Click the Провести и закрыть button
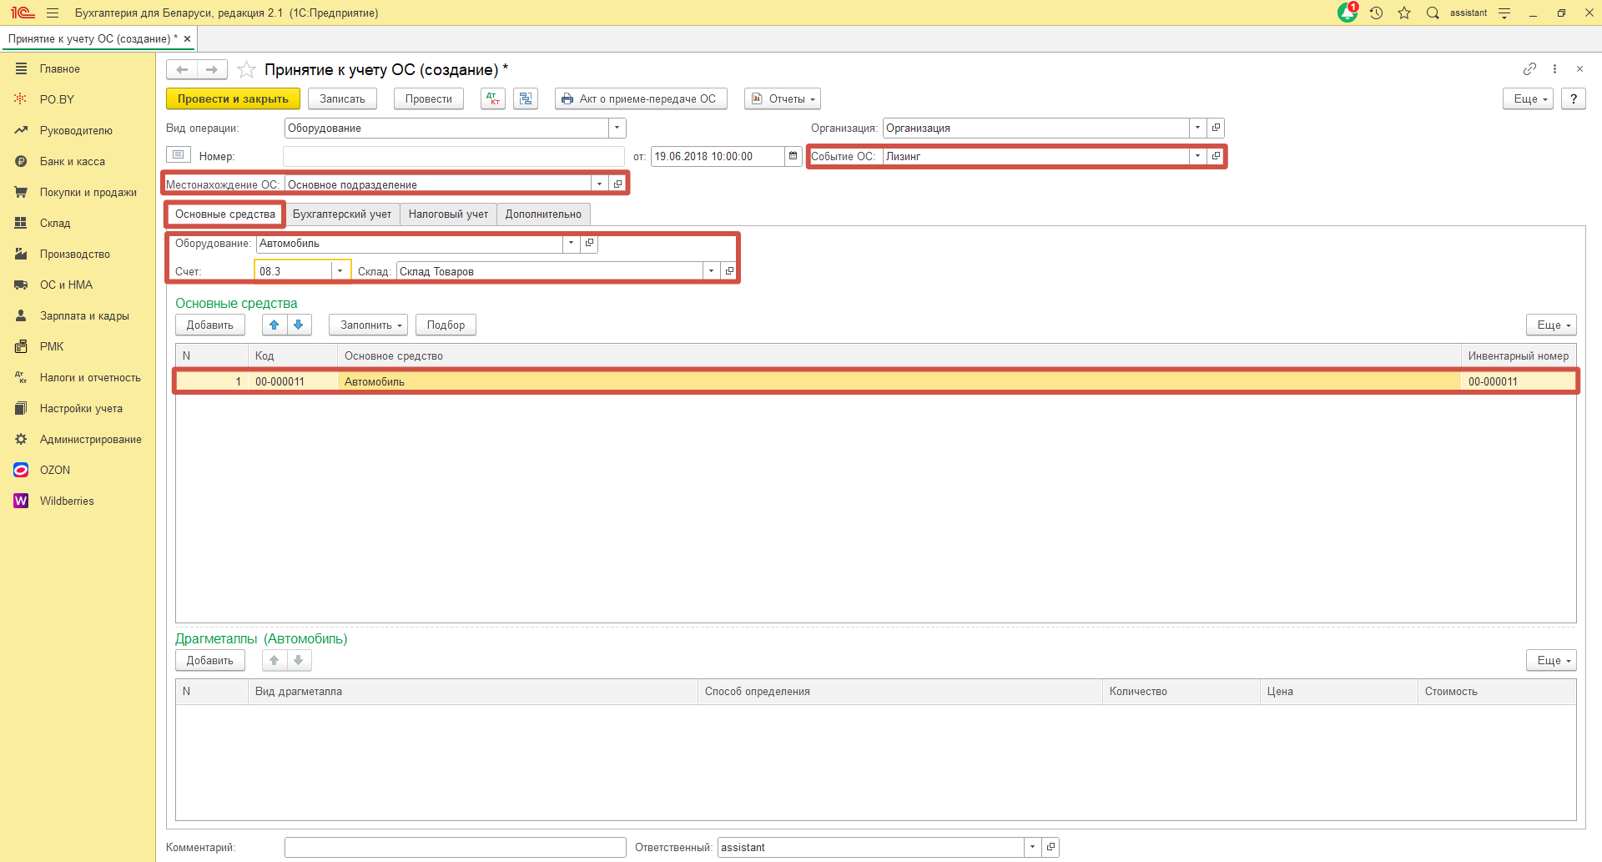The width and height of the screenshot is (1602, 862). [233, 98]
